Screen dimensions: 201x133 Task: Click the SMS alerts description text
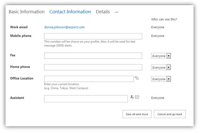coord(90,43)
